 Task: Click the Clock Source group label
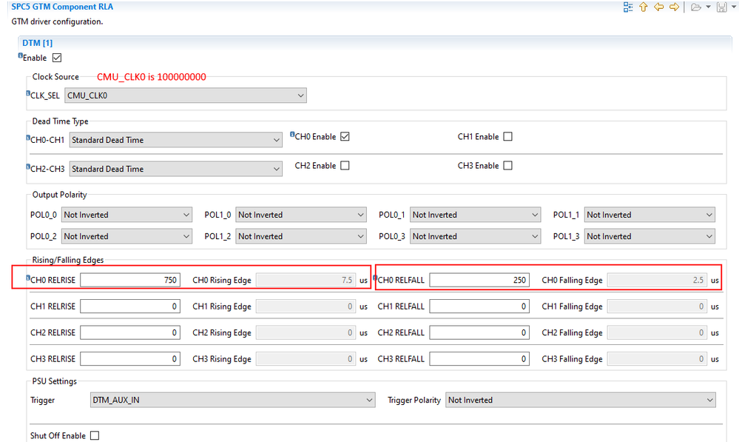pos(55,76)
